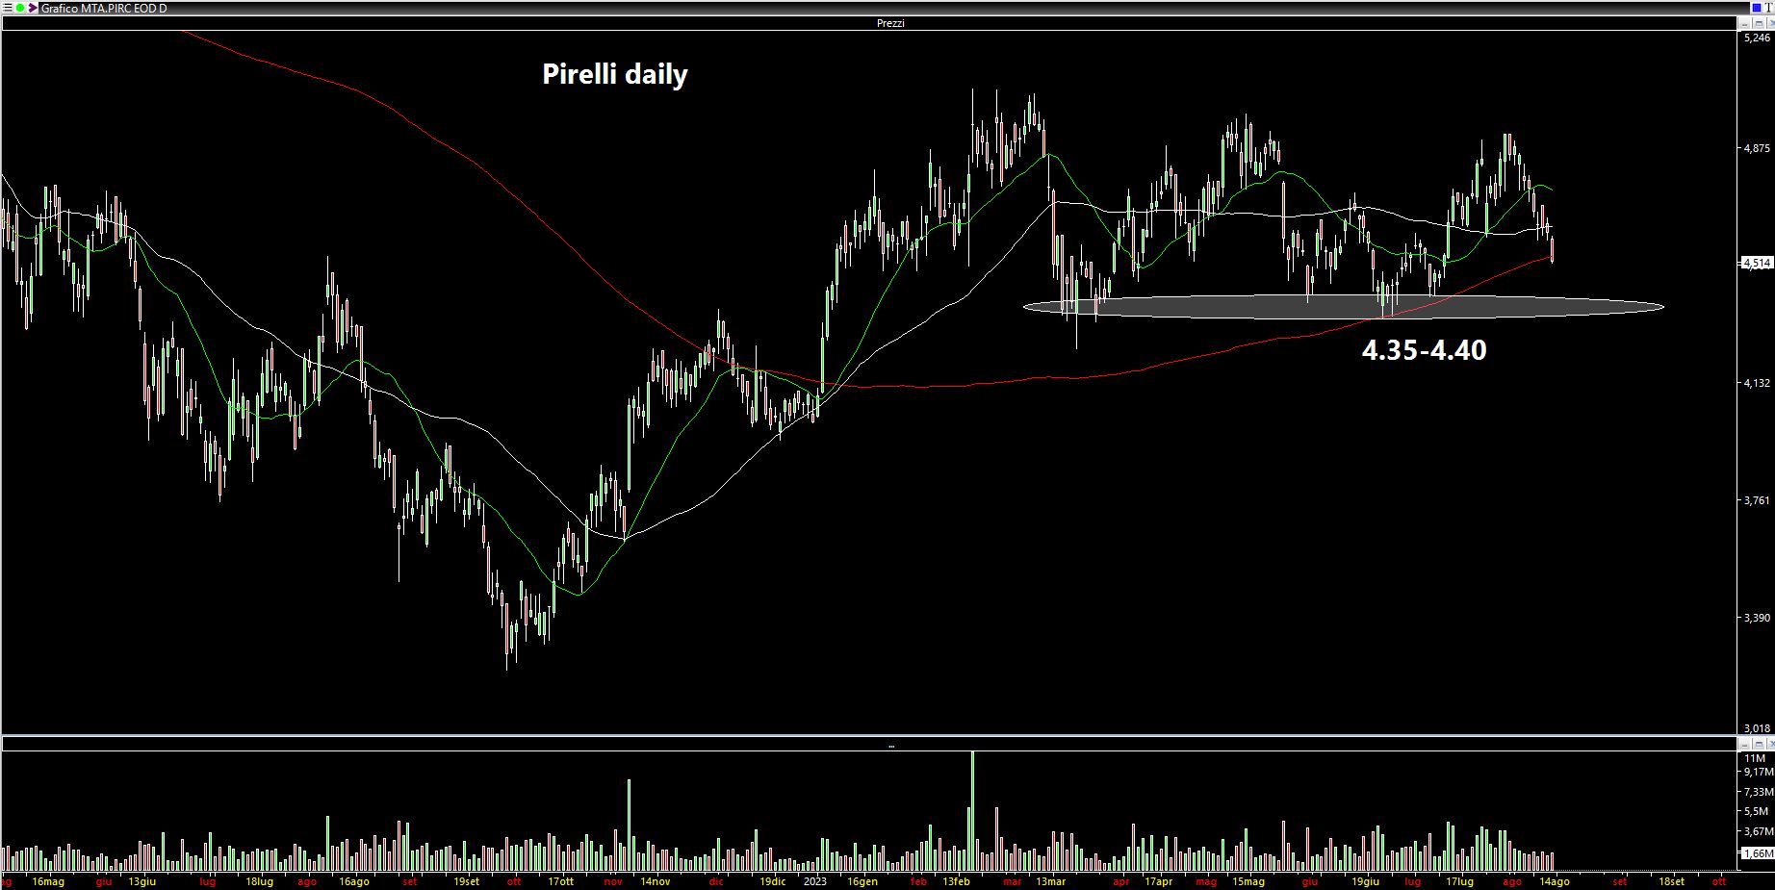Maximize the volume pane

1758,745
